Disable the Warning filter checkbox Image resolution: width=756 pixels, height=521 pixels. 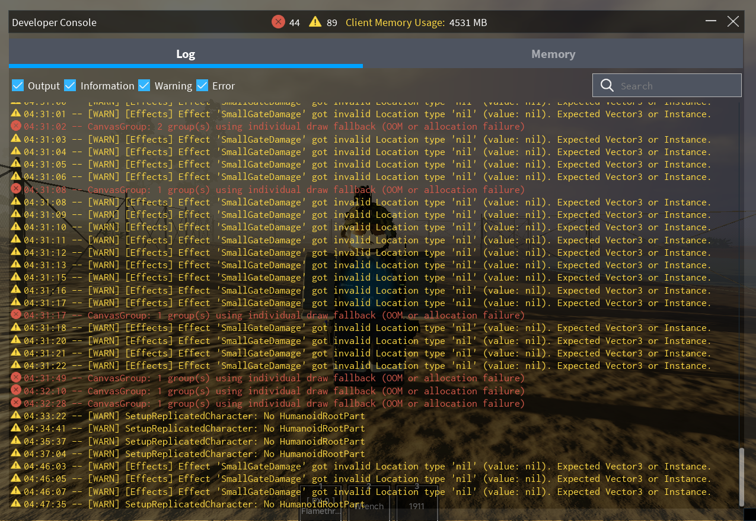tap(144, 85)
